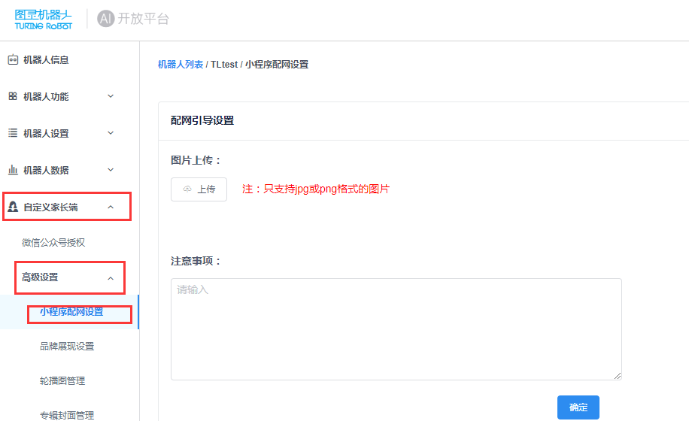Viewport: 689px width, 421px height.
Task: Go to 机器人列表 breadcrumb link
Action: [181, 65]
